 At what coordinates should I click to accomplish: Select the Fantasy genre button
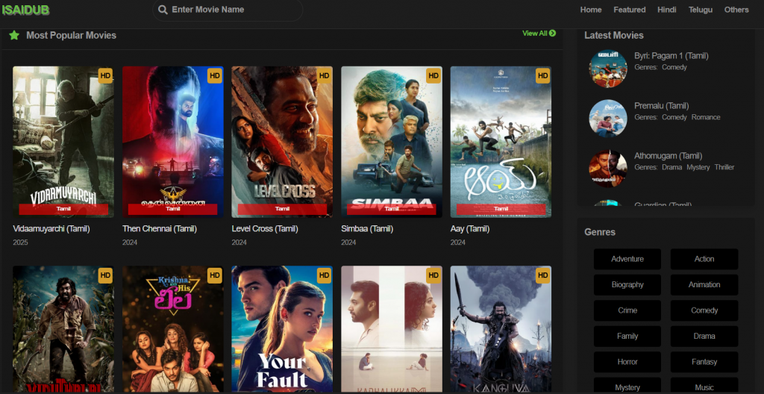coord(704,362)
